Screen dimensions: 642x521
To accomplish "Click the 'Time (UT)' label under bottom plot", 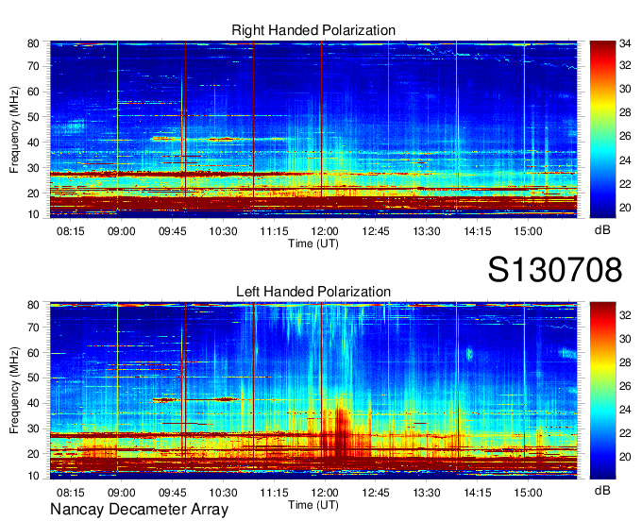I will point(313,505).
